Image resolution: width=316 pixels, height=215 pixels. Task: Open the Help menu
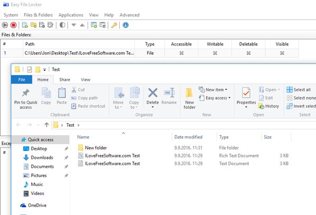click(109, 15)
